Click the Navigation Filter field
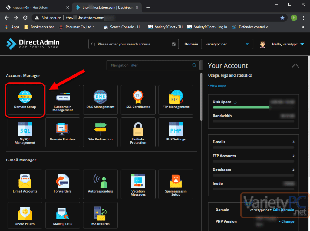This screenshot has width=310, height=231. click(x=153, y=65)
